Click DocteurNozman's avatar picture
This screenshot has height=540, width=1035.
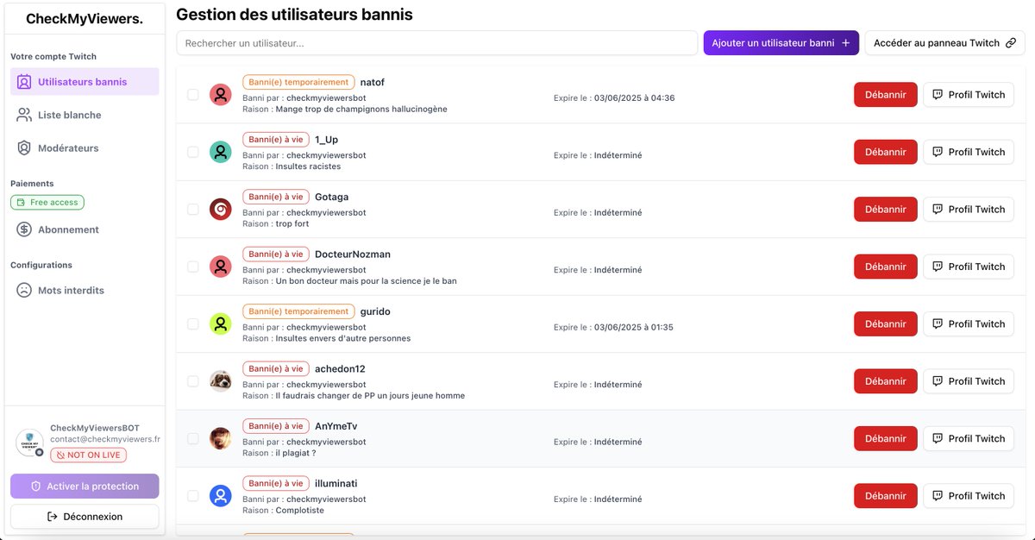click(220, 266)
